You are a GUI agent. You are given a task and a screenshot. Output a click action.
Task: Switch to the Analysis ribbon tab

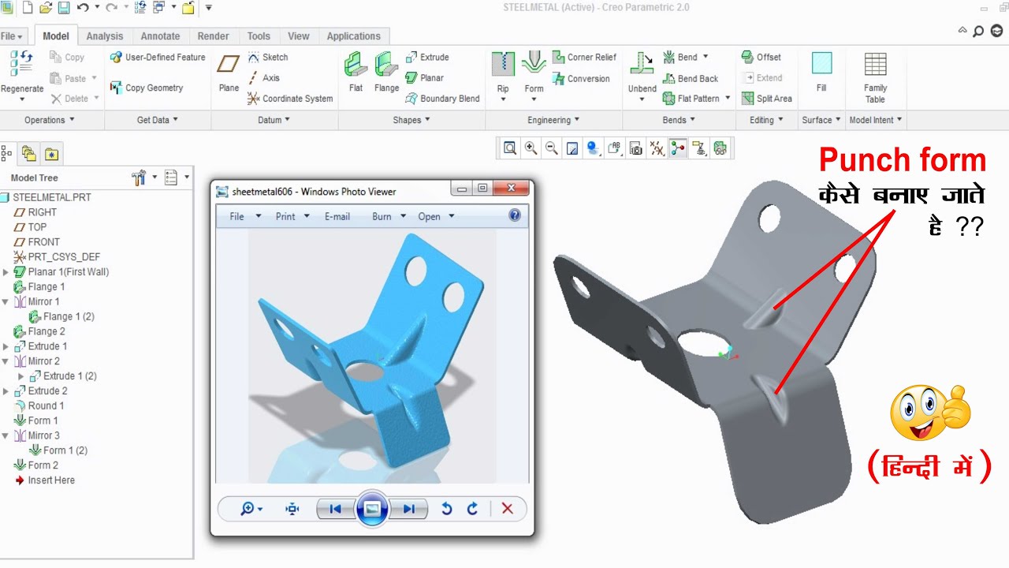(105, 36)
